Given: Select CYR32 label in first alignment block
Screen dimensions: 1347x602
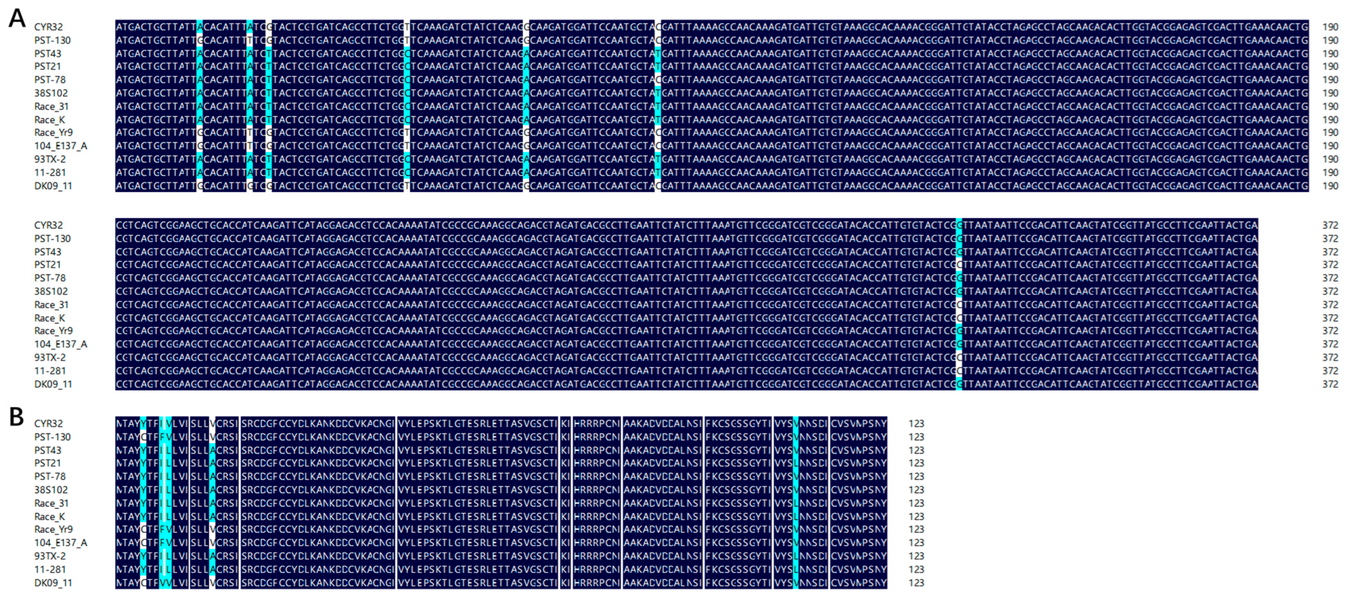Looking at the screenshot, I should pyautogui.click(x=48, y=27).
